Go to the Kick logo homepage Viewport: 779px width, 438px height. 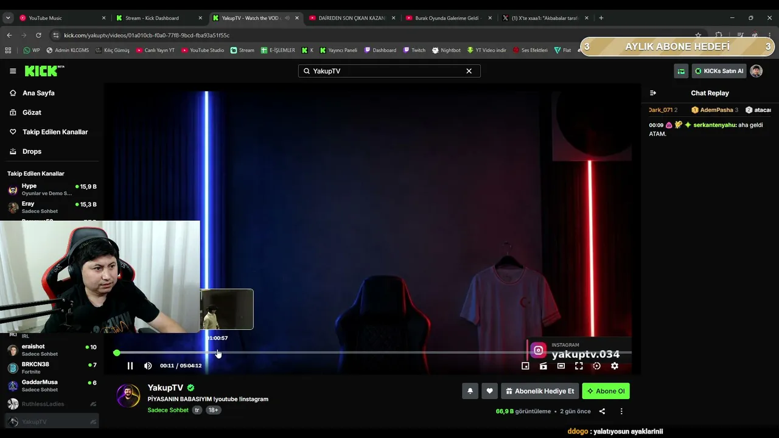click(44, 71)
